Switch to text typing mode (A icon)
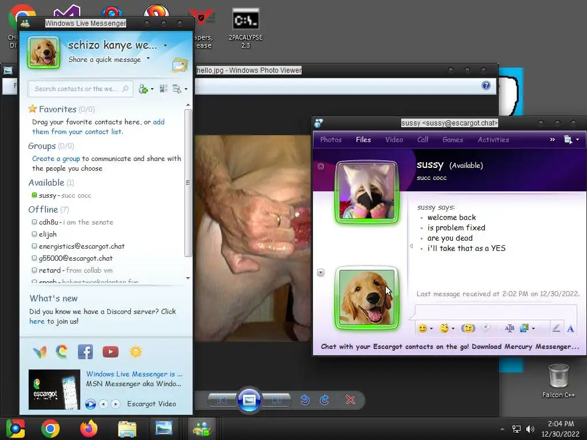587x440 pixels. click(x=570, y=328)
